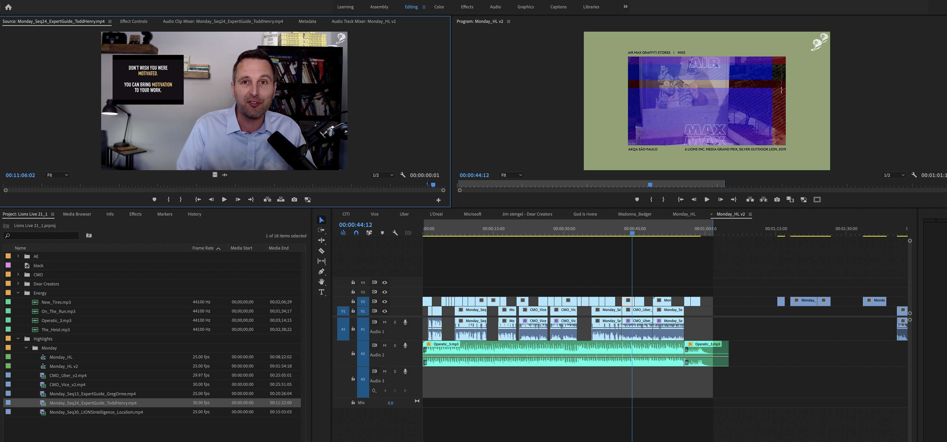Click Program monitor Mark Out bracket
The image size is (947, 442).
pos(663,199)
